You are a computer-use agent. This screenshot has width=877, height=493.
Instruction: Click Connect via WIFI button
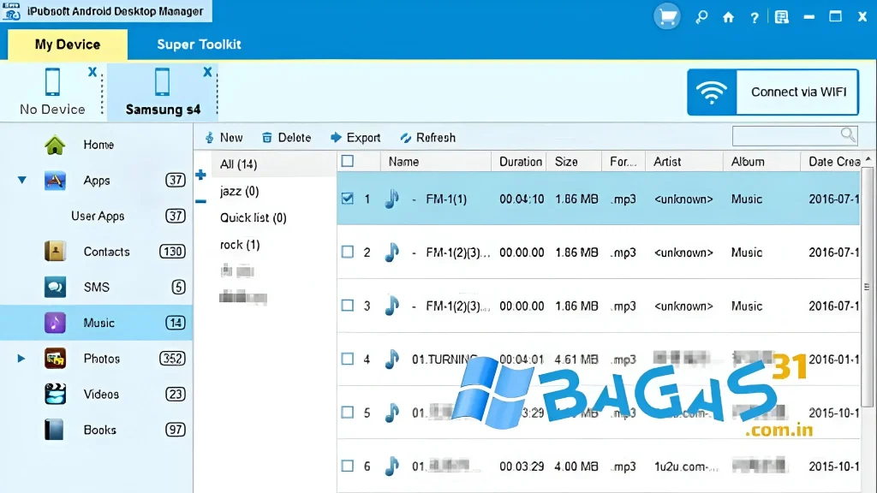point(773,92)
